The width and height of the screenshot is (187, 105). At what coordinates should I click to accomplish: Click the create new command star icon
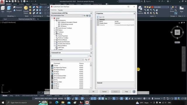(x=89, y=60)
